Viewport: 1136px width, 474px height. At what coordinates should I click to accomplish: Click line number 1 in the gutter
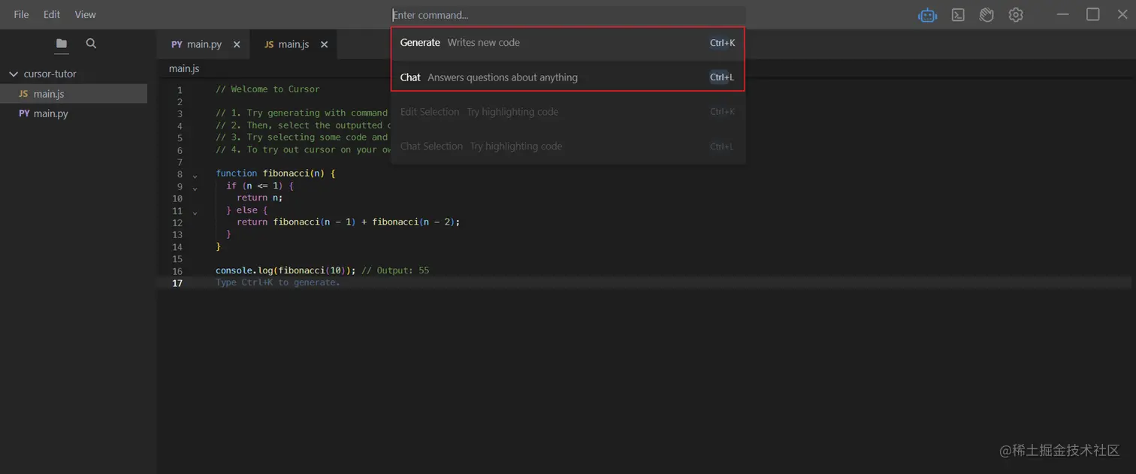tap(180, 90)
